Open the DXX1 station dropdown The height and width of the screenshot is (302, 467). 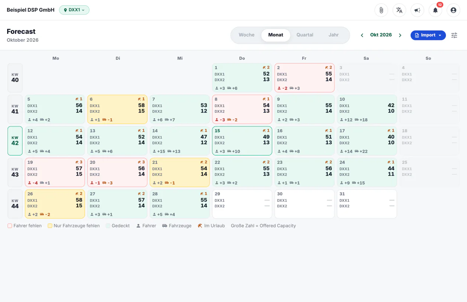[x=74, y=10]
